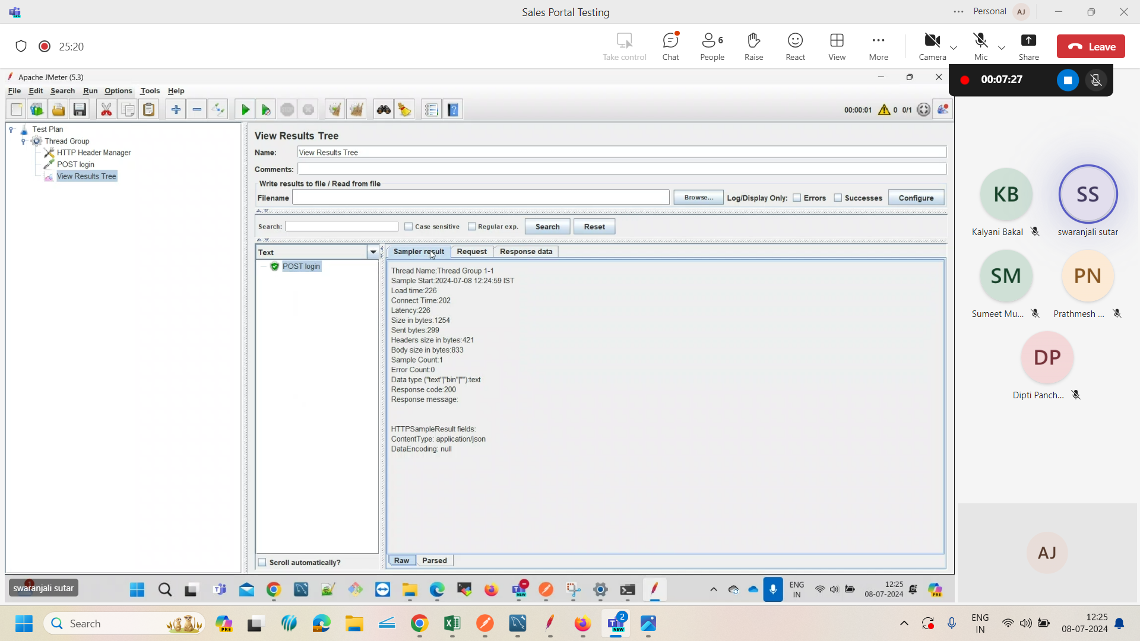Open Excel from the Windows taskbar

(452, 623)
